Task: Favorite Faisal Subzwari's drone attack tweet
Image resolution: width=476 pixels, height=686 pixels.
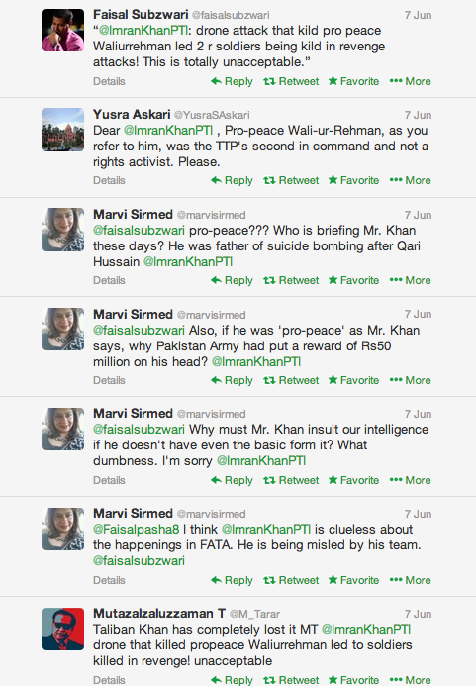Action: point(353,81)
